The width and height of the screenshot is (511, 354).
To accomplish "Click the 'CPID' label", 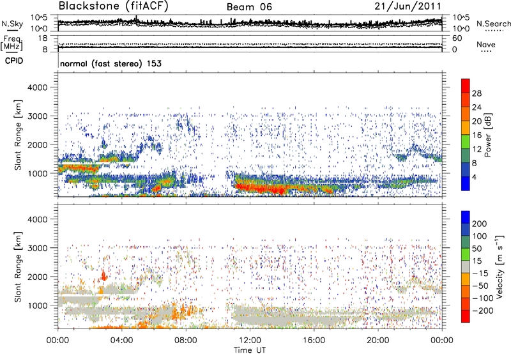I will pos(14,61).
